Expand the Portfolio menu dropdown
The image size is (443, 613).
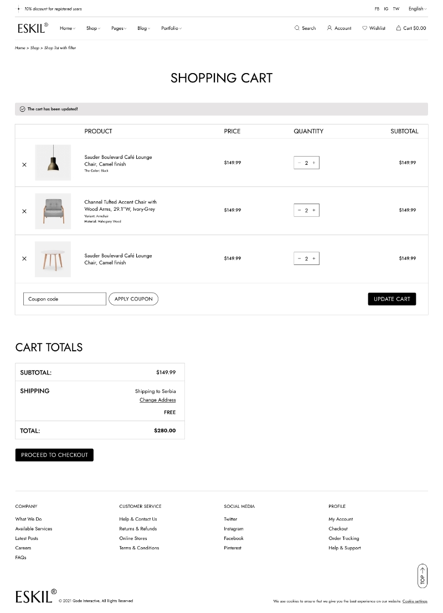coord(171,28)
